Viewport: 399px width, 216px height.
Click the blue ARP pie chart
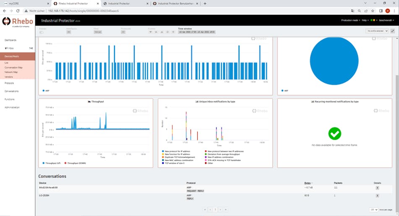tap(334, 61)
